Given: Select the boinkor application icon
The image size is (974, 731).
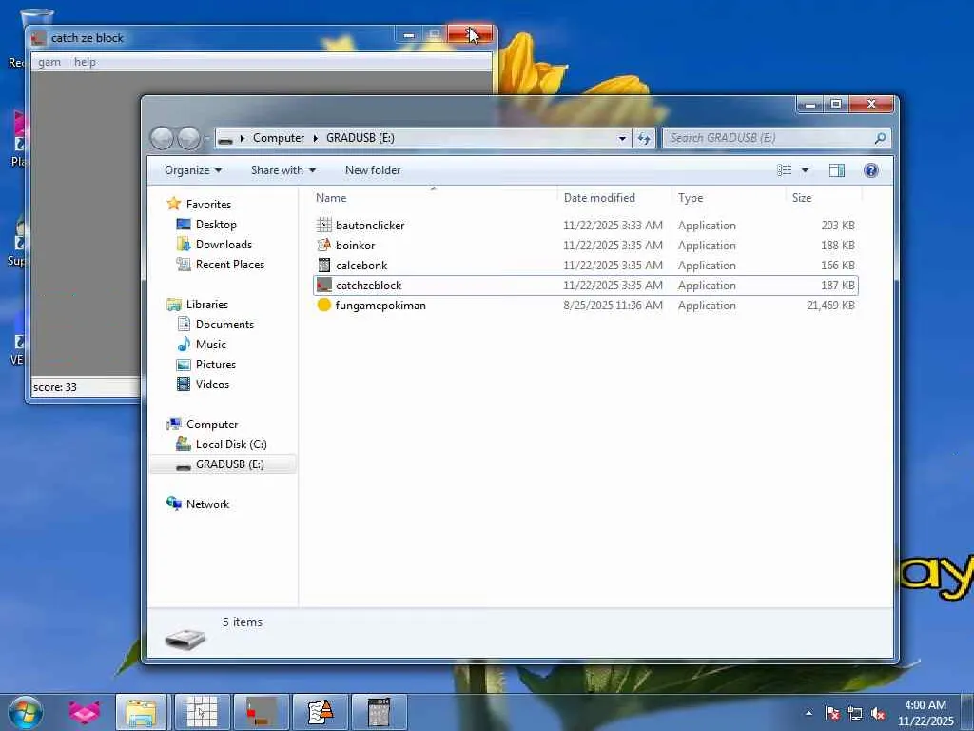Looking at the screenshot, I should pos(324,246).
